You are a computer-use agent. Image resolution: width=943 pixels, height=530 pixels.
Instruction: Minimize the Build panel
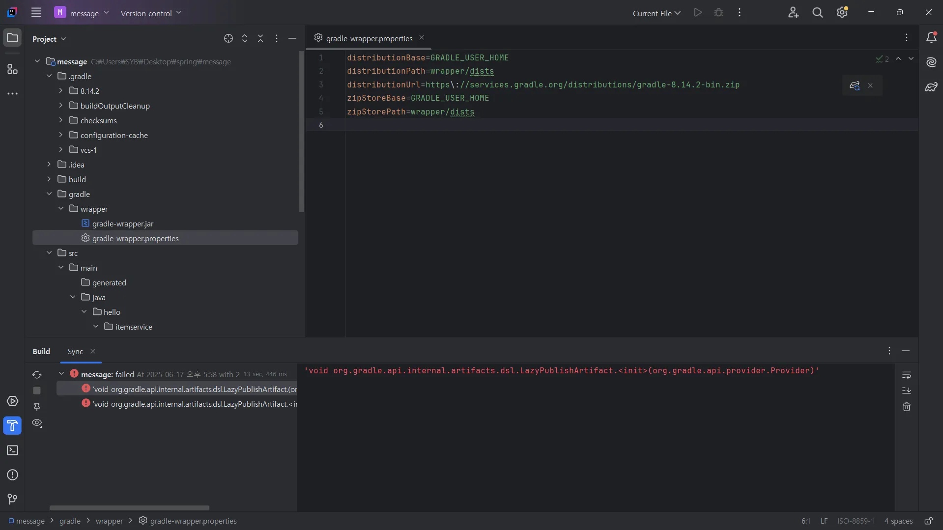tap(906, 351)
